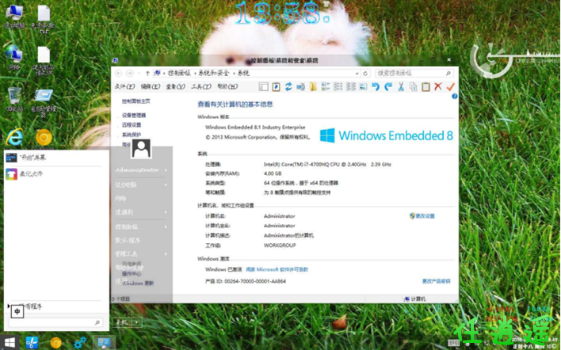Expand the Administrator submenu arrow
The height and width of the screenshot is (350, 561).
[x=166, y=170]
